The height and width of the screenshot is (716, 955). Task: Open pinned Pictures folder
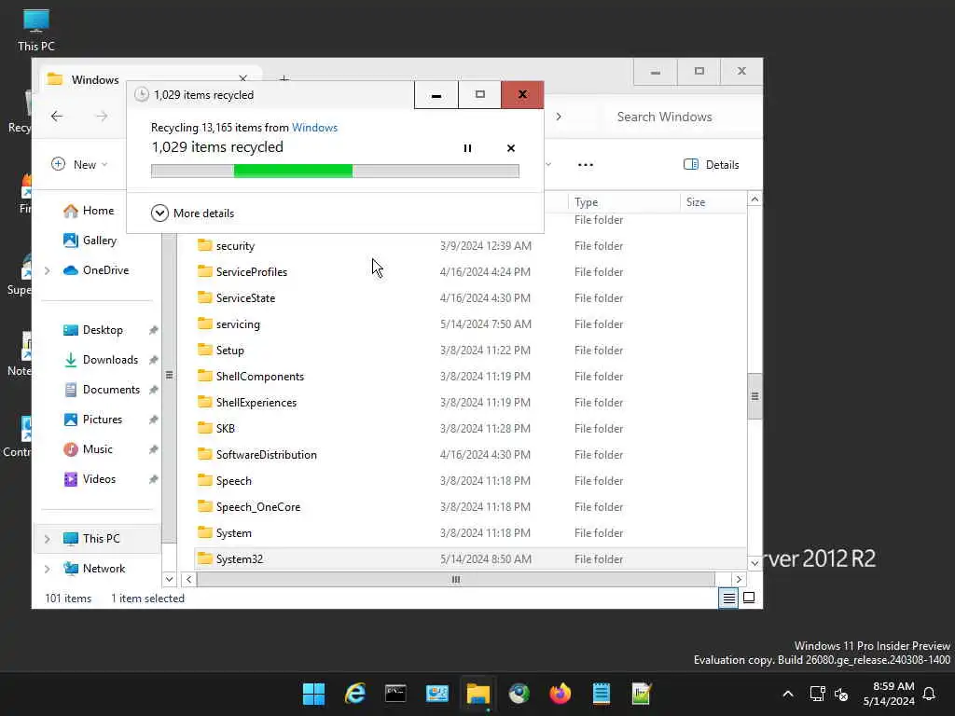pyautogui.click(x=93, y=420)
